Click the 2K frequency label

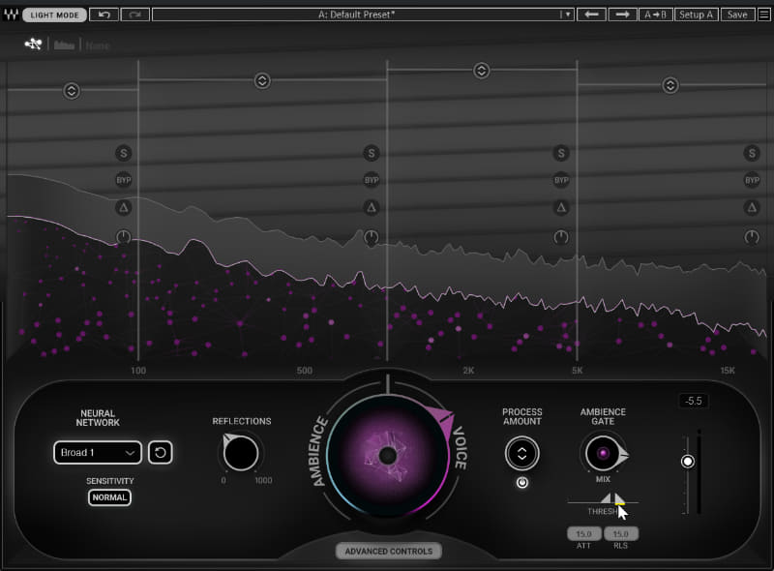(468, 370)
